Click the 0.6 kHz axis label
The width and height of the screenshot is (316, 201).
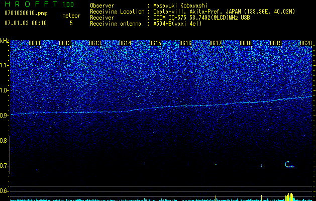[5, 191]
